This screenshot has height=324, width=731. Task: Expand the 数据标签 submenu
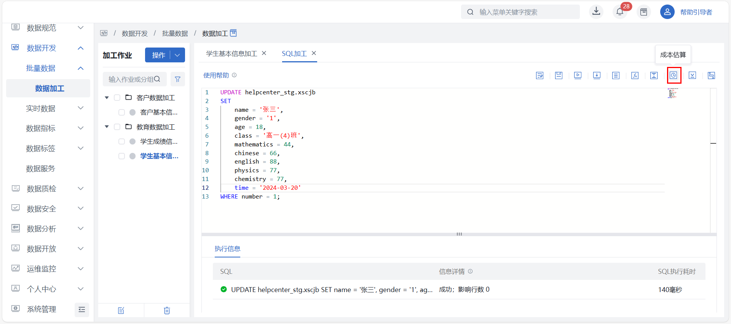coord(80,148)
